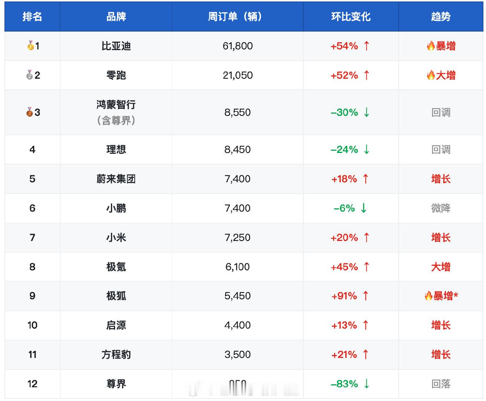
Task: Click the 7,400 value in 小鹏 row
Action: click(238, 208)
